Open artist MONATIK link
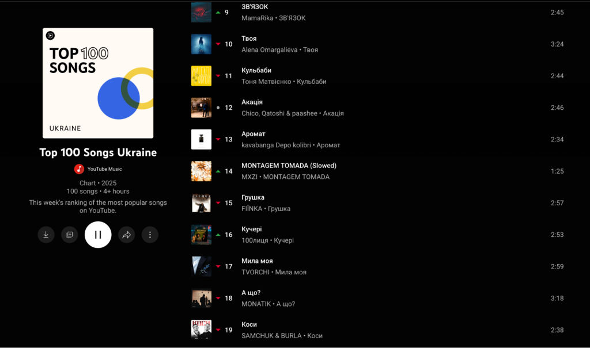This screenshot has width=590, height=348. click(x=256, y=304)
